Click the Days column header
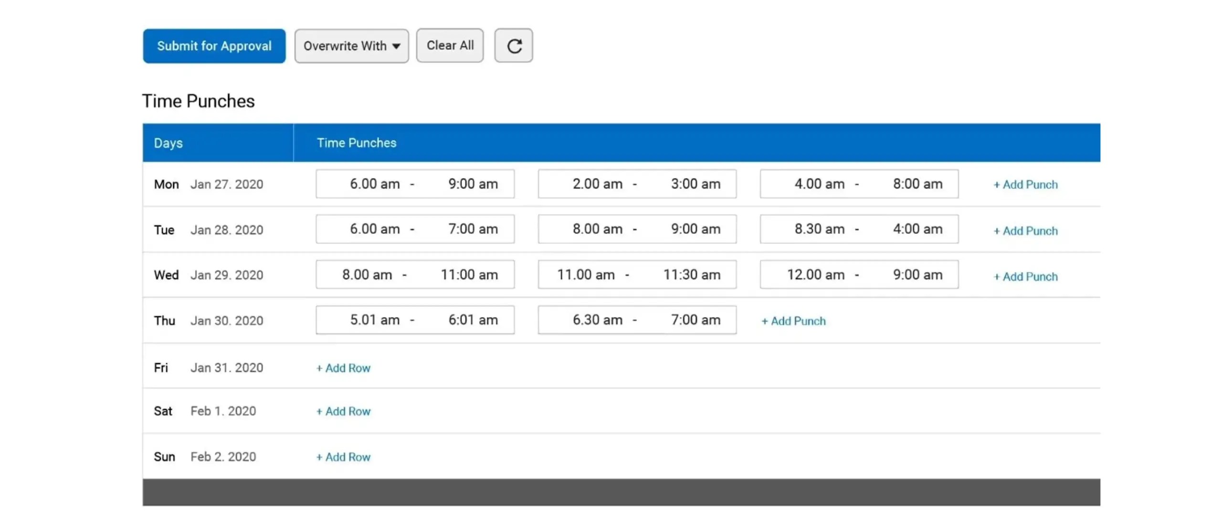The image size is (1222, 525). coord(168,142)
